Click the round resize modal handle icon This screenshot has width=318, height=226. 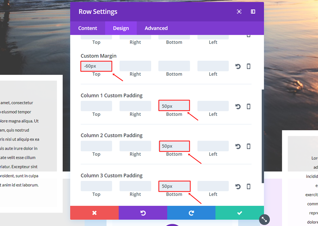264,220
